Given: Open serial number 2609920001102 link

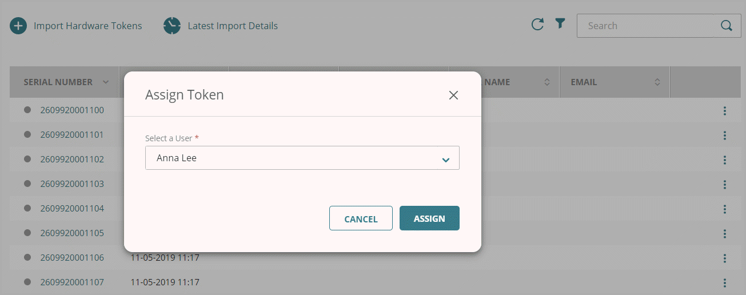Looking at the screenshot, I should coord(72,160).
